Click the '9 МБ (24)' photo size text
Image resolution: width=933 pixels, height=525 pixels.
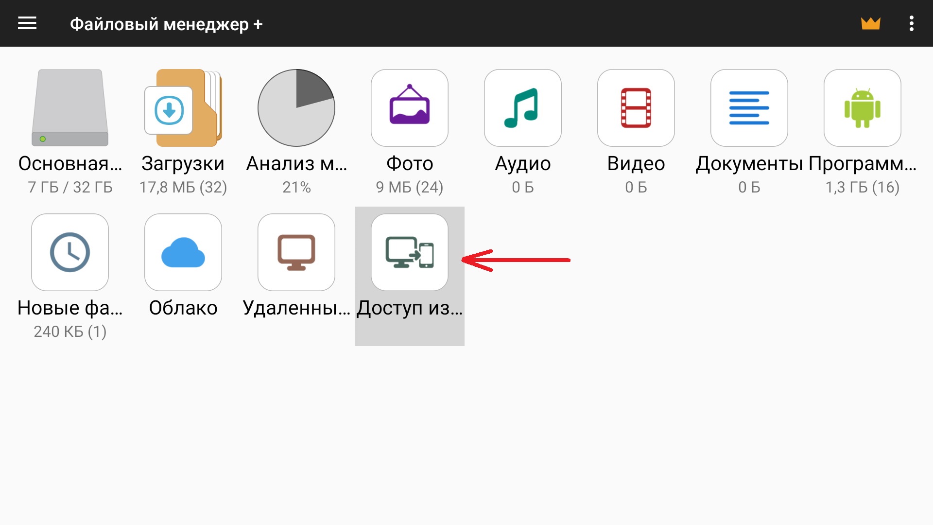pos(410,187)
